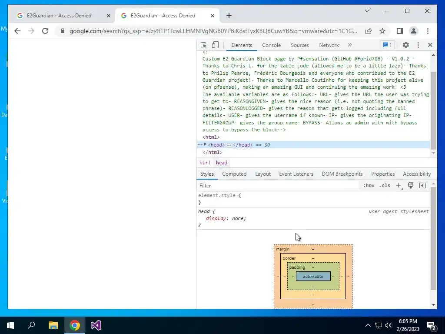Viewport: 445px width, 334px height.
Task: Focus the styles Filter input field
Action: point(278,185)
